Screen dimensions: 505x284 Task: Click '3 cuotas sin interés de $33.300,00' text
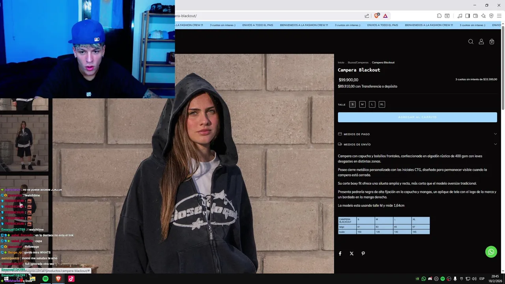(476, 79)
